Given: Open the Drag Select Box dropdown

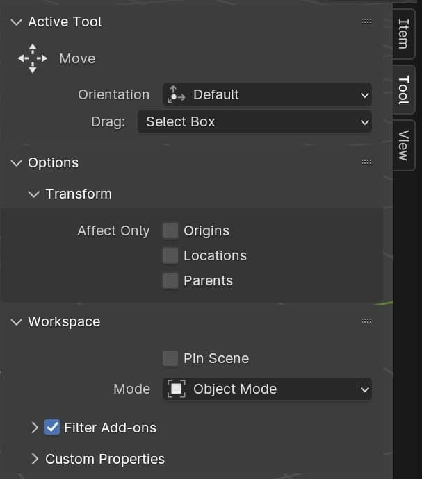Looking at the screenshot, I should coord(254,122).
